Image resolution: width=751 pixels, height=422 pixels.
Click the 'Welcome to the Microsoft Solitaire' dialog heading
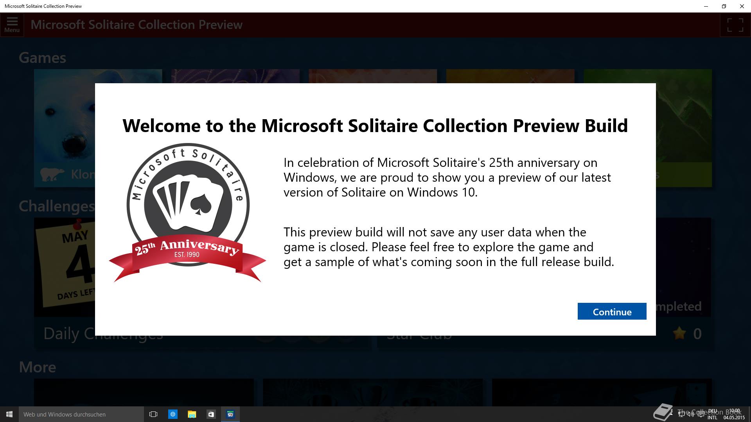[375, 125]
